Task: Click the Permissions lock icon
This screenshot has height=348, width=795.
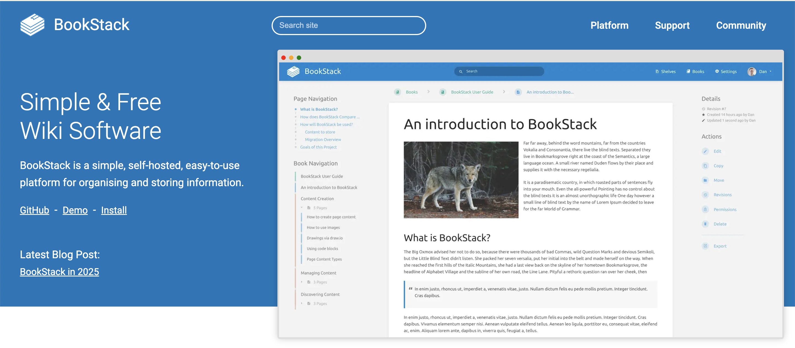Action: (705, 209)
